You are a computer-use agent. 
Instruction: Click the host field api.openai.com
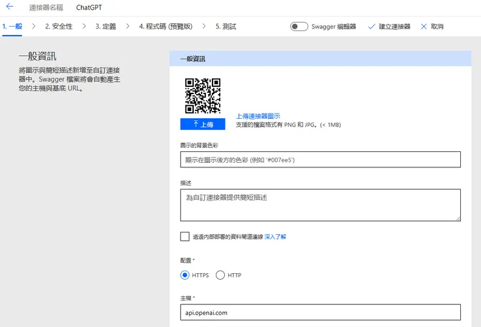(320, 312)
